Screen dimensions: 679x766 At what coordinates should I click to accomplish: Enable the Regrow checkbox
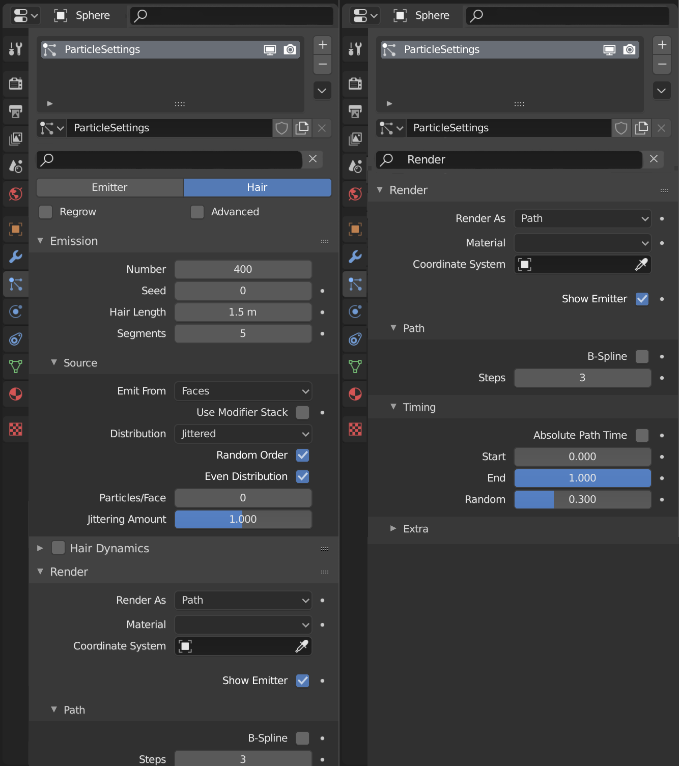pyautogui.click(x=46, y=212)
